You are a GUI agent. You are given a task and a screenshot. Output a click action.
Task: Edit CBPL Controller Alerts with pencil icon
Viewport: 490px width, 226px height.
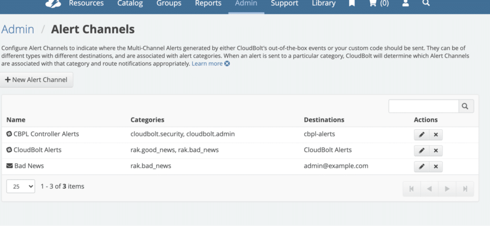click(422, 135)
